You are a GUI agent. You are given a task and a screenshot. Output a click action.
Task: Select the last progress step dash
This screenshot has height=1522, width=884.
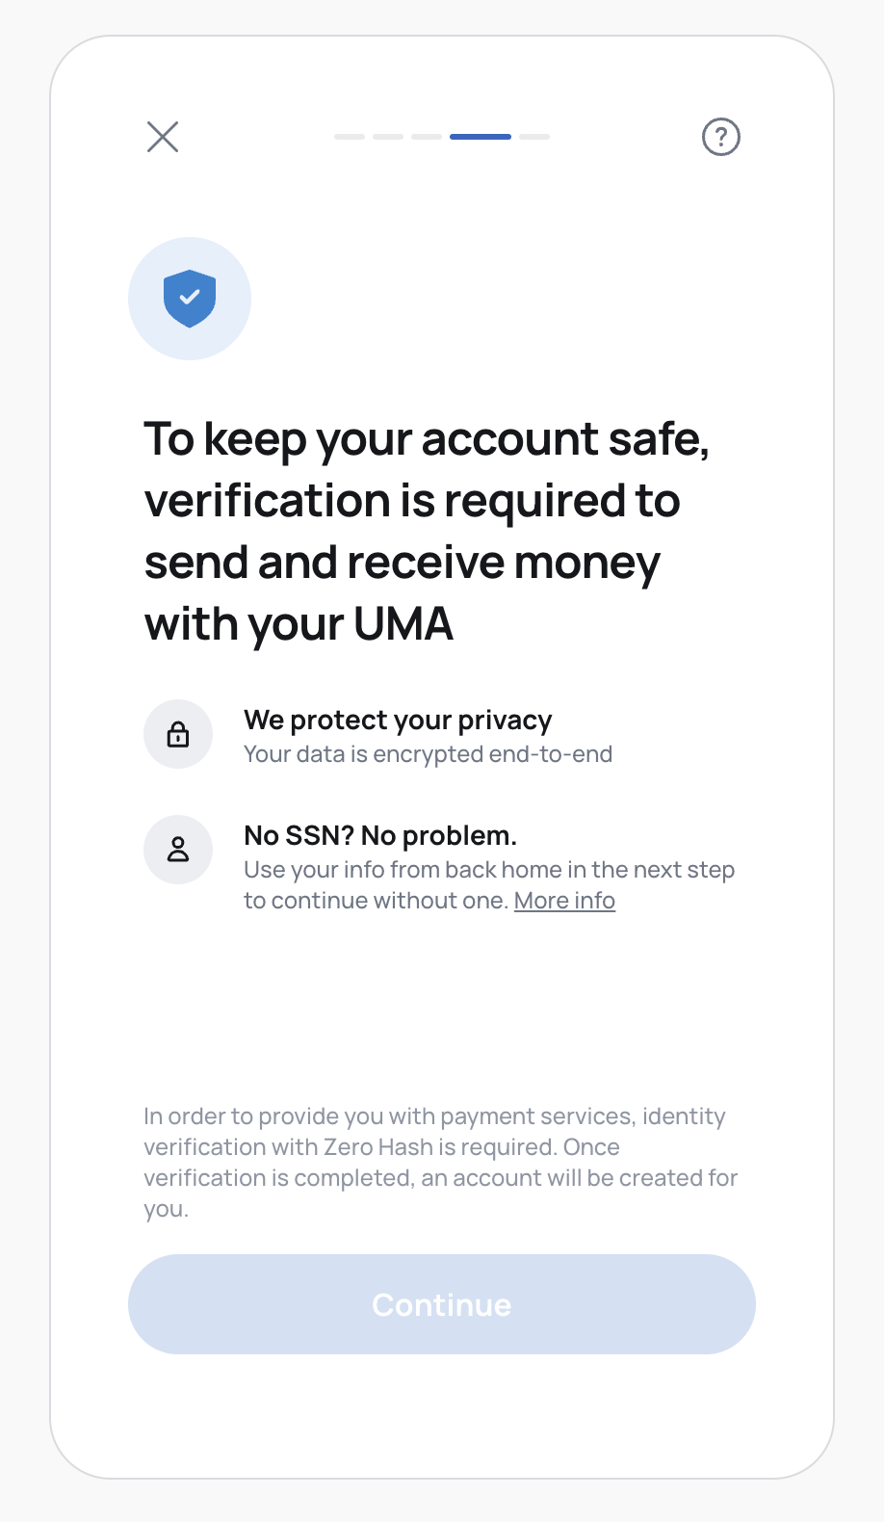pyautogui.click(x=534, y=137)
